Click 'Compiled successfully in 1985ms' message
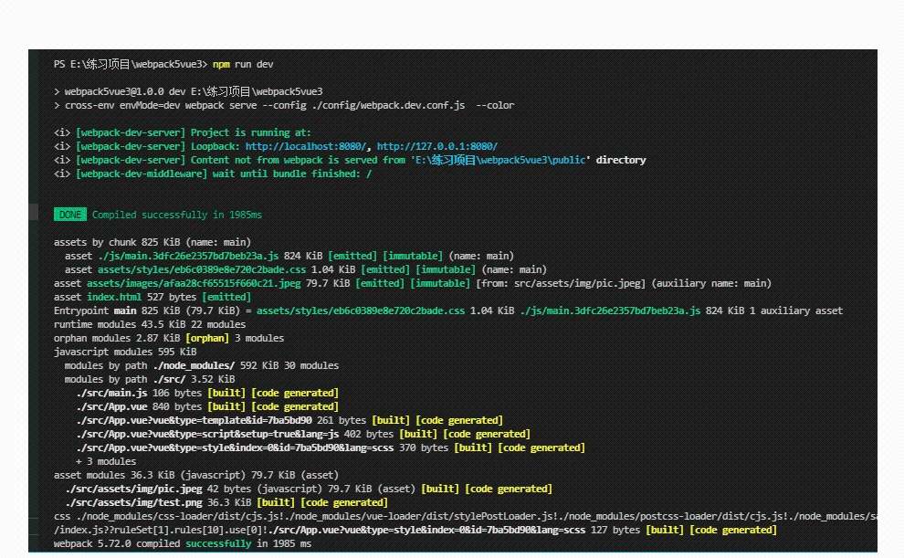Screen dimensions: 904x558 (x=176, y=215)
